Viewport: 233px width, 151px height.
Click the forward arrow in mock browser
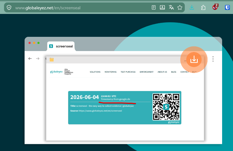pos(38,59)
